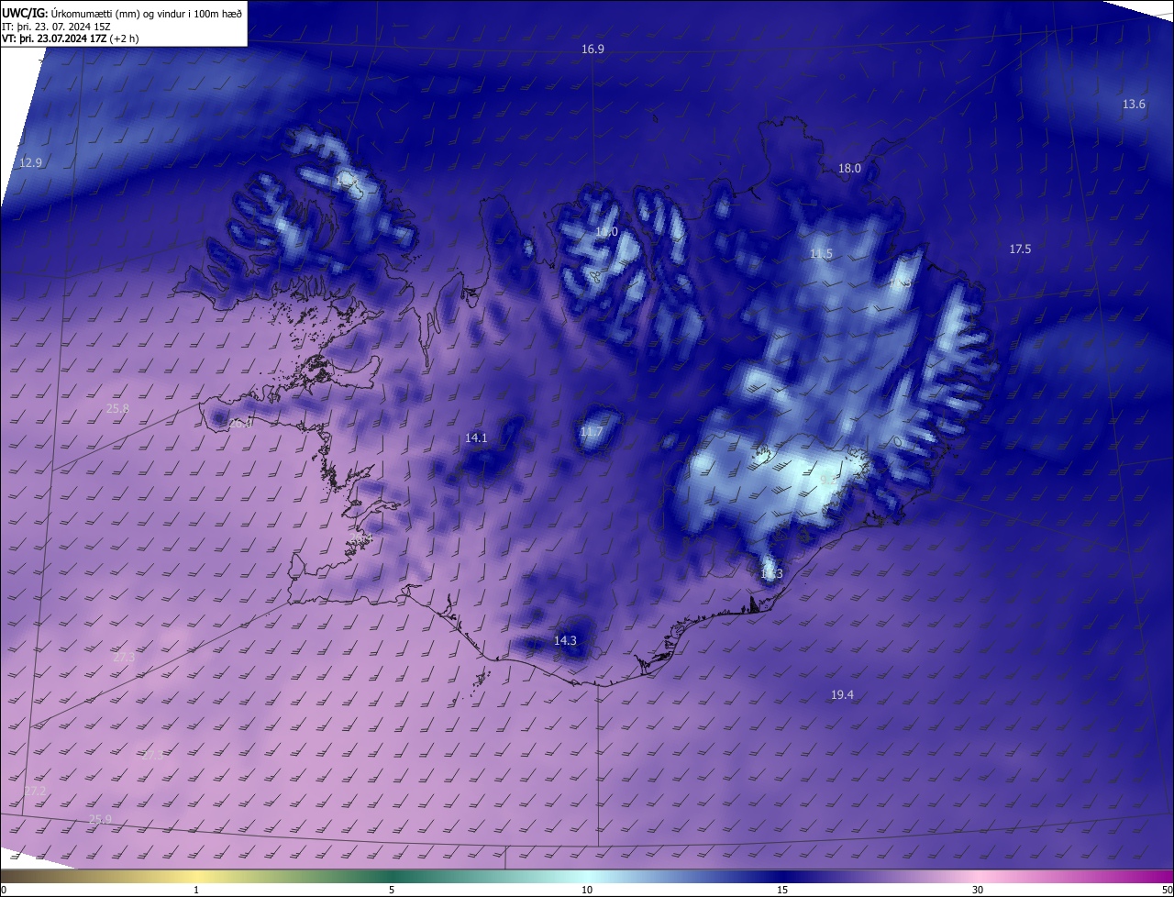
Task: Click the color scale label 5
Action: [392, 890]
